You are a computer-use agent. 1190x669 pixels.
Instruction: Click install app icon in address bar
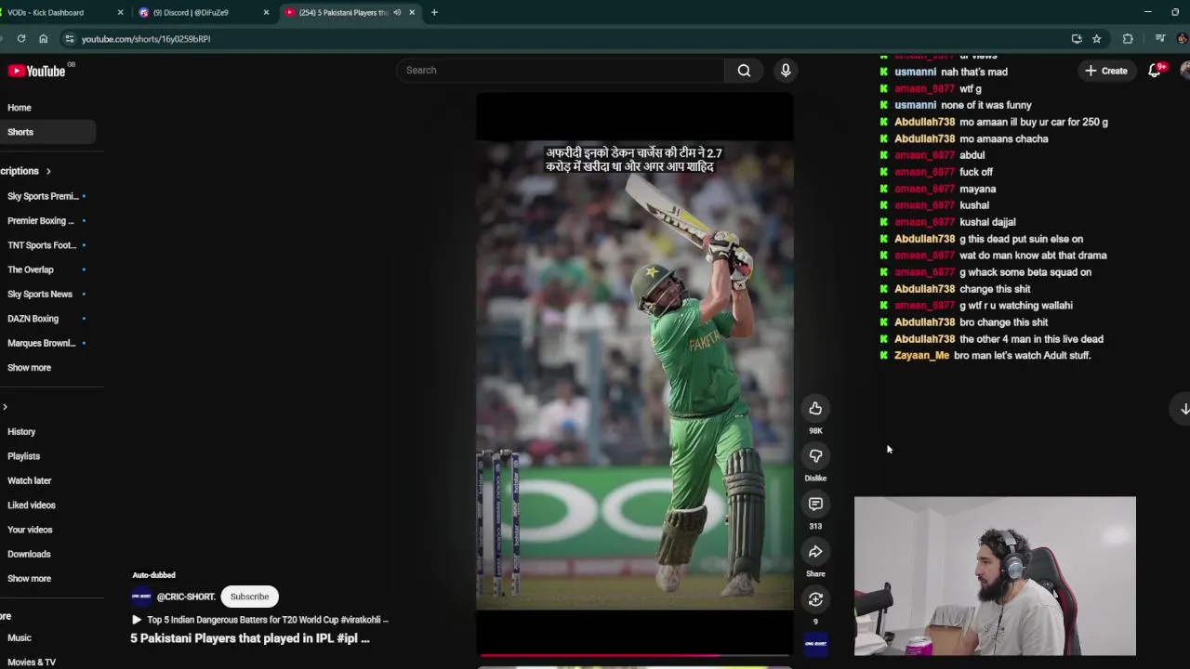(x=1077, y=39)
